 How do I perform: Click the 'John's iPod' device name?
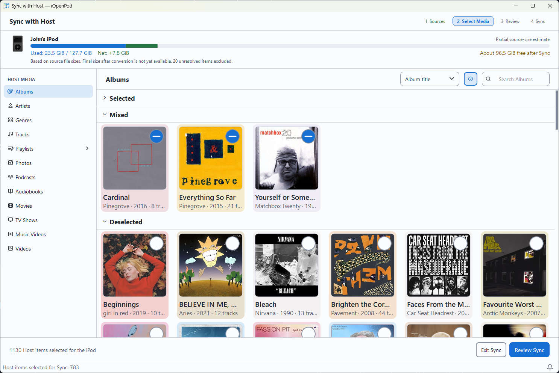(x=44, y=39)
